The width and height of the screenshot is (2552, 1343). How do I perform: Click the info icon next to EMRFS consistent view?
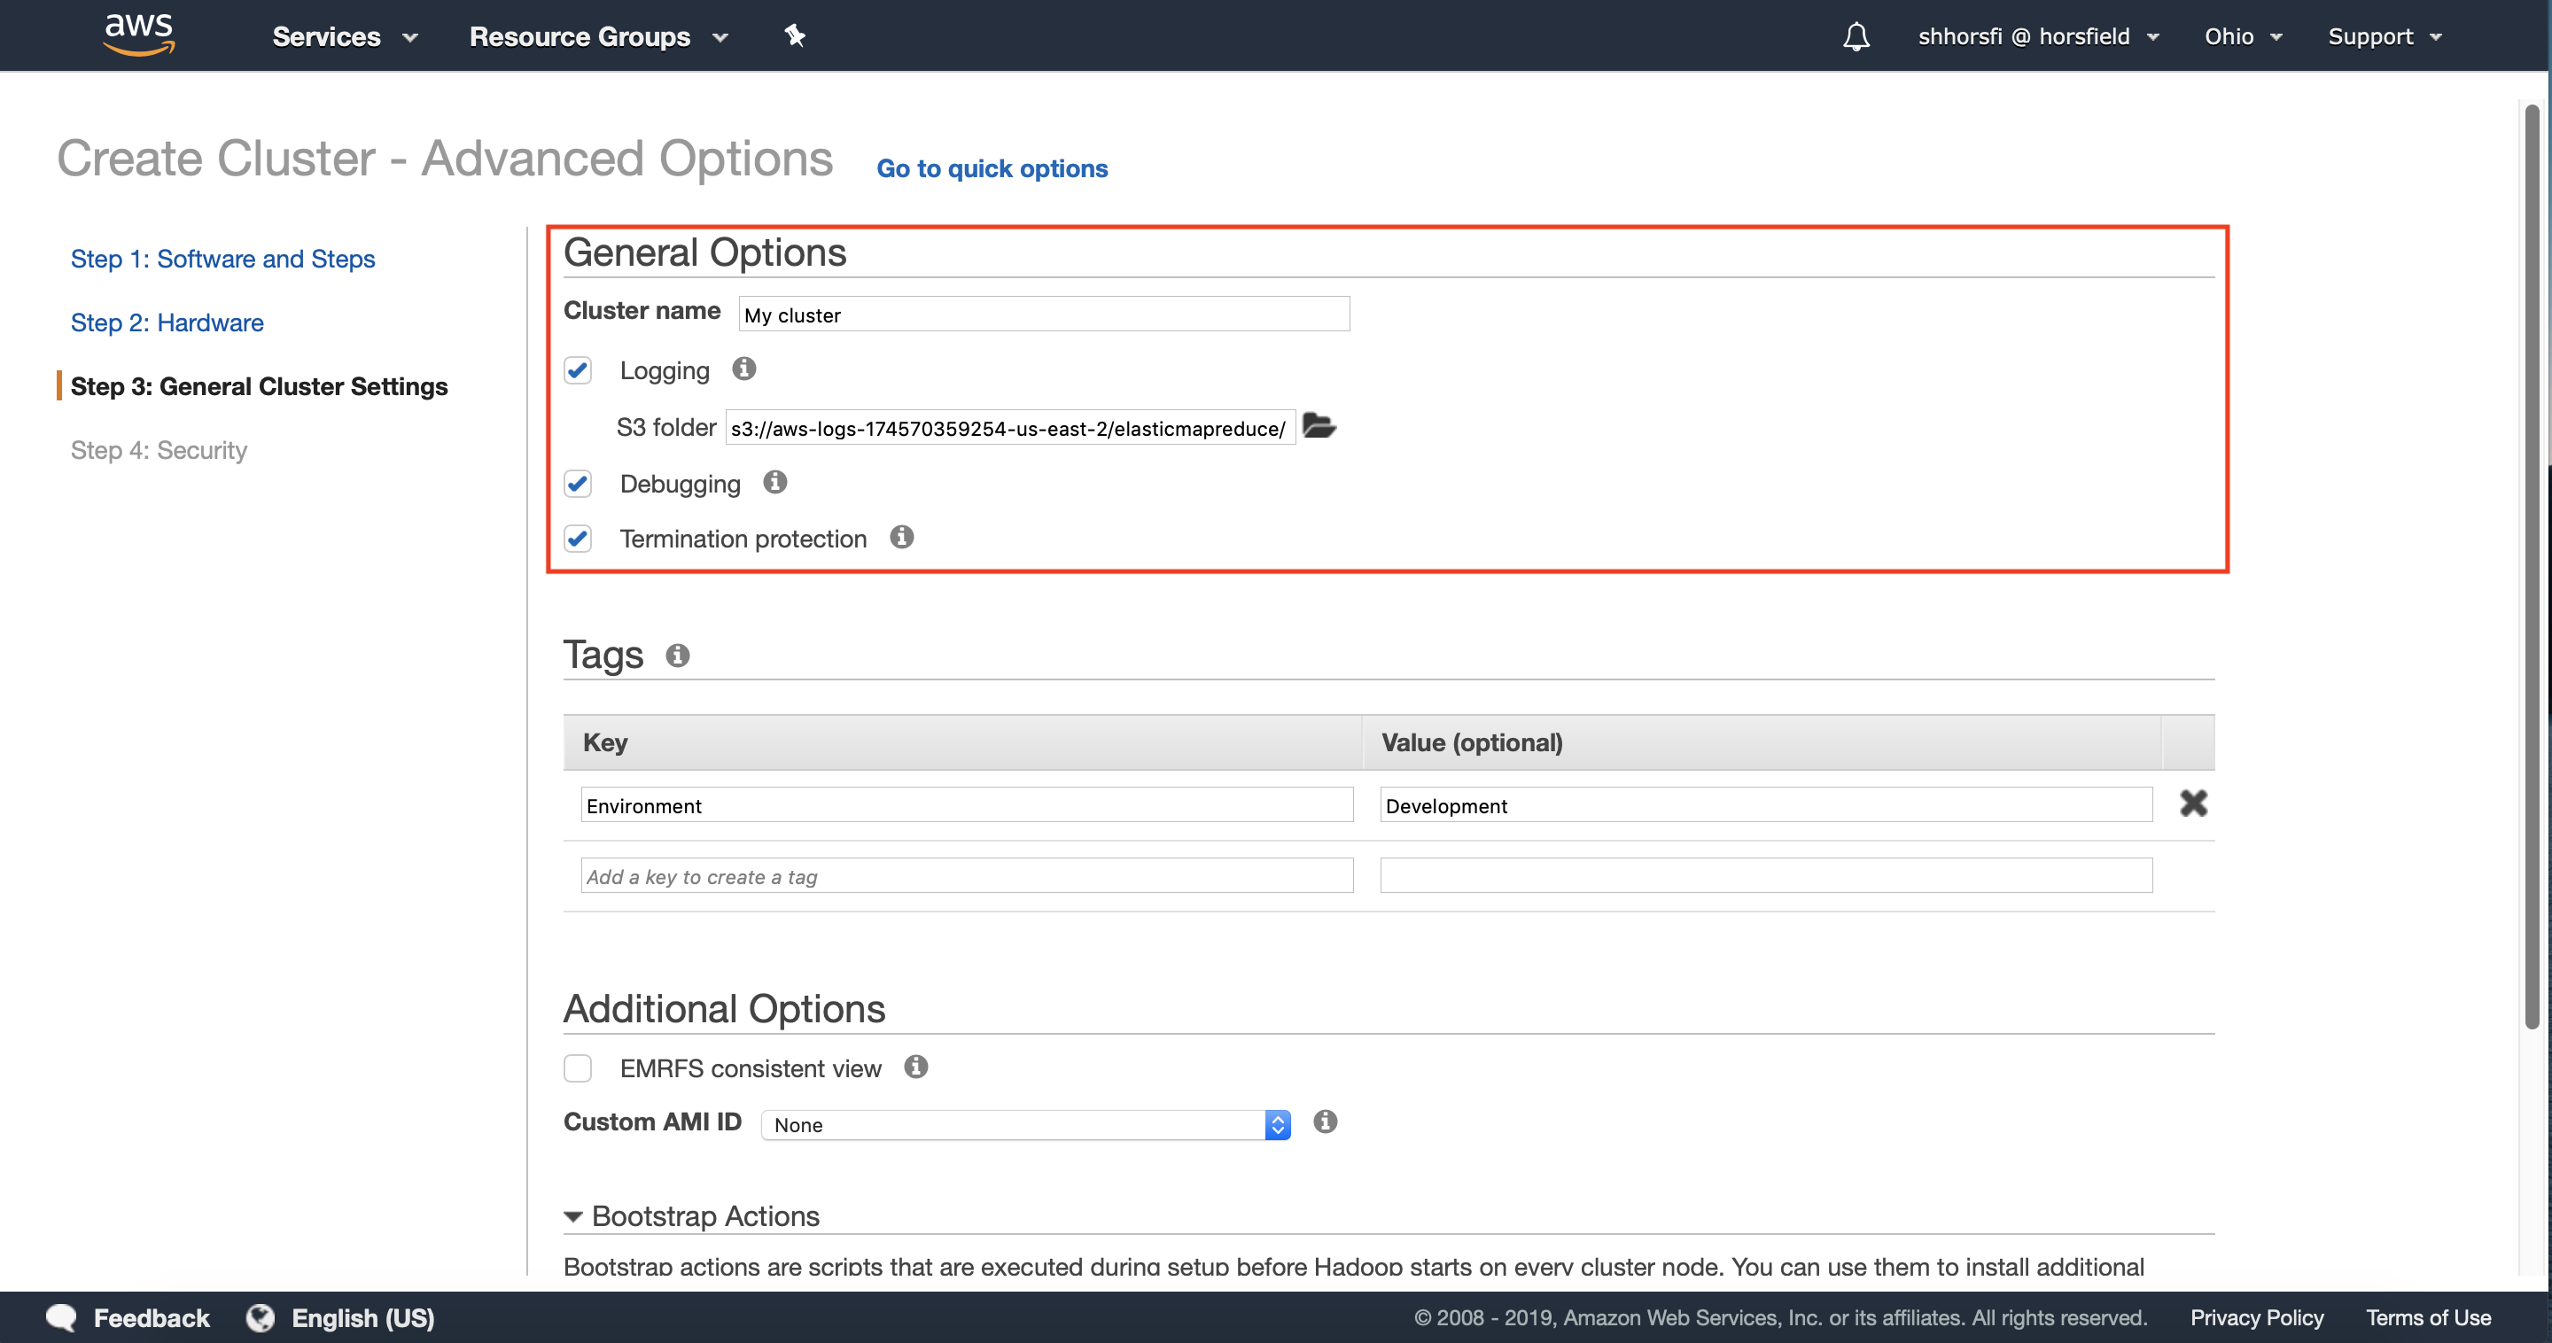(918, 1065)
